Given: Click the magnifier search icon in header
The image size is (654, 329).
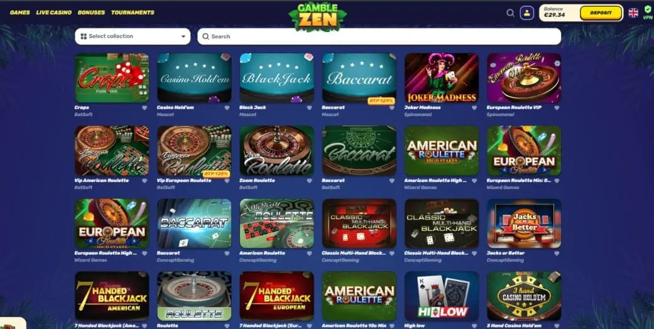Looking at the screenshot, I should 510,13.
